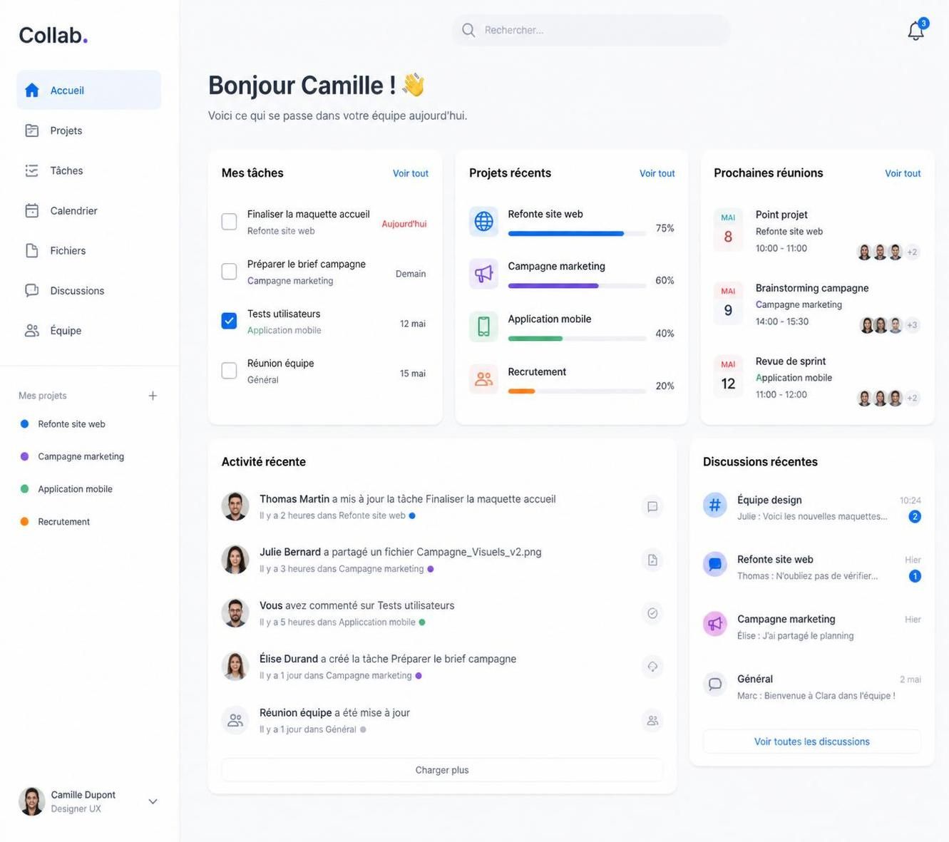Click Camille Dupont's profile photo
Viewport: 949px width, 842px height.
click(x=31, y=801)
